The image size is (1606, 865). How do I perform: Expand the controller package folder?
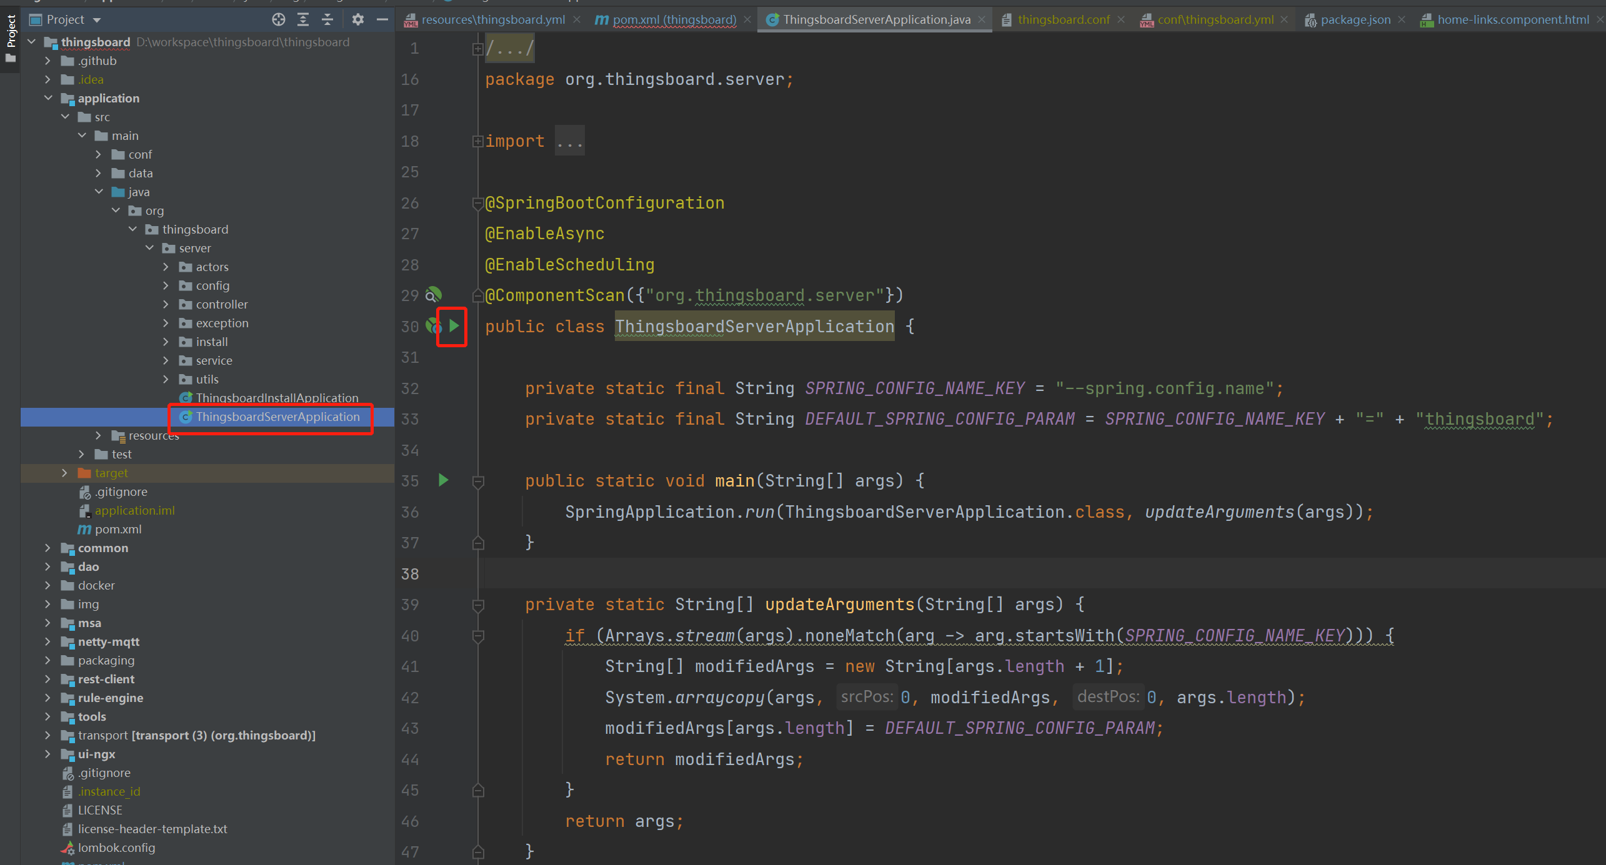click(x=166, y=304)
